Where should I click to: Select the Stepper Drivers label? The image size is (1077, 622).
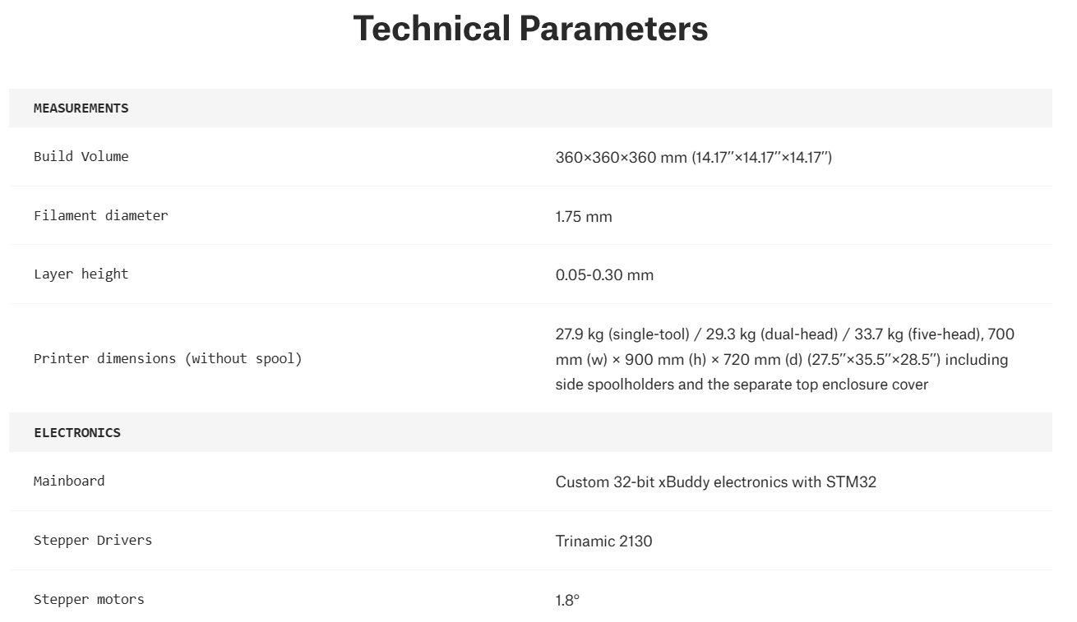93,540
